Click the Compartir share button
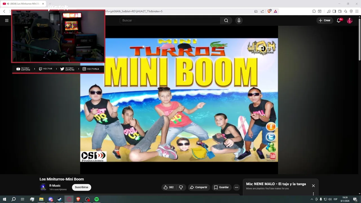This screenshot has width=361, height=203. pyautogui.click(x=199, y=187)
